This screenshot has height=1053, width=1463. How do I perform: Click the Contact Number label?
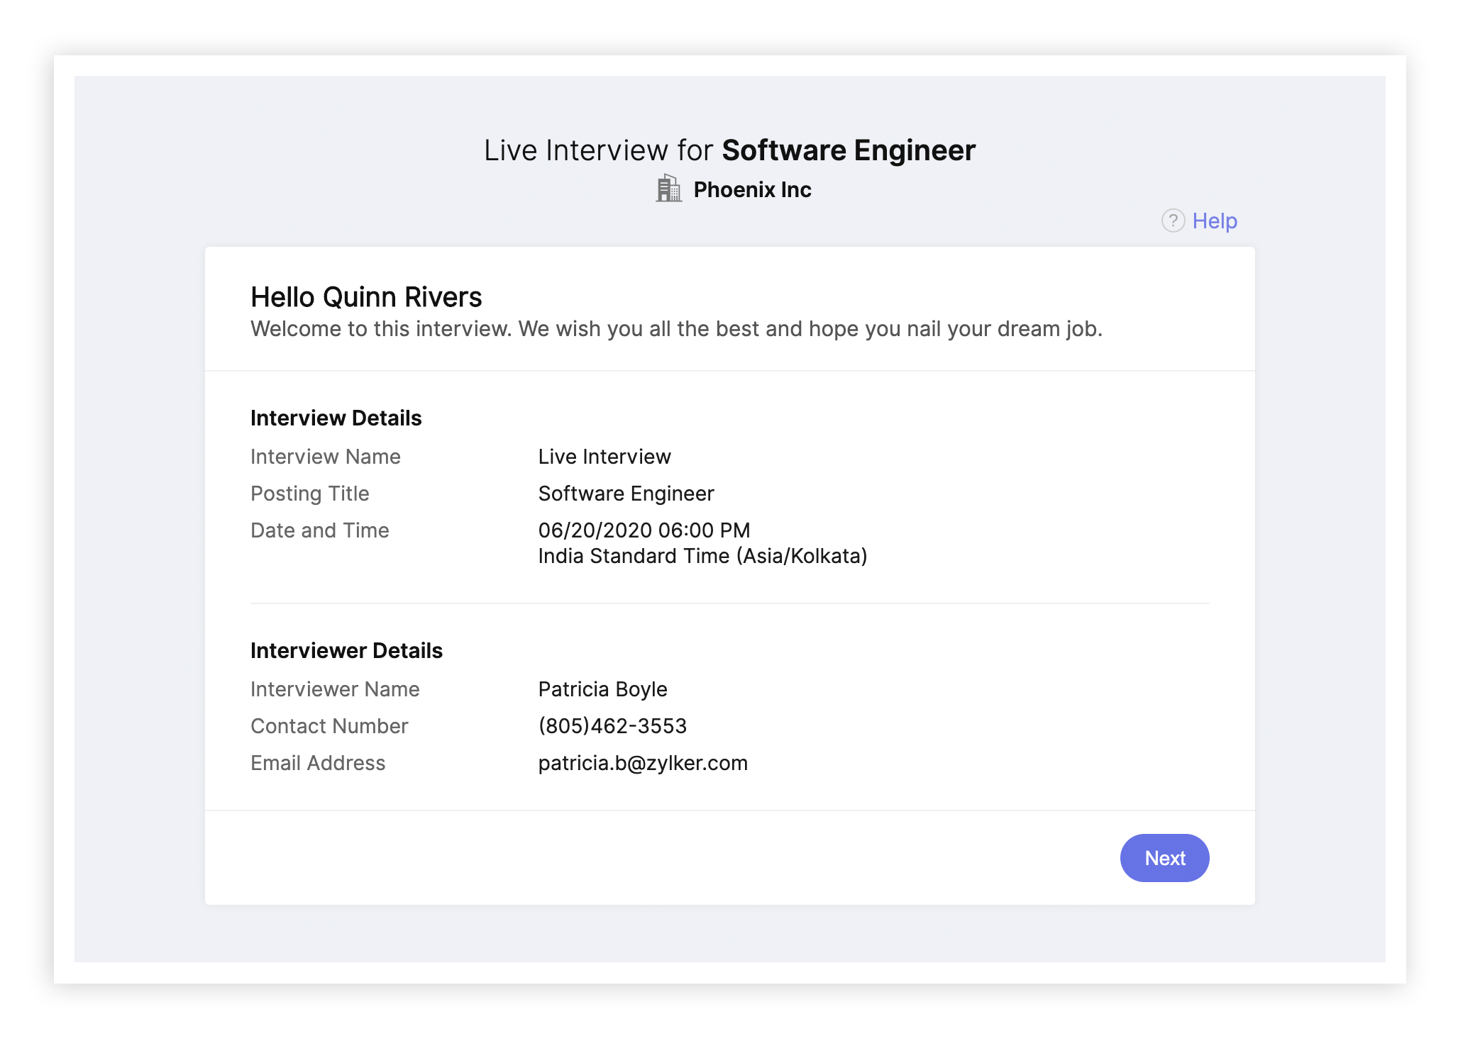click(329, 726)
